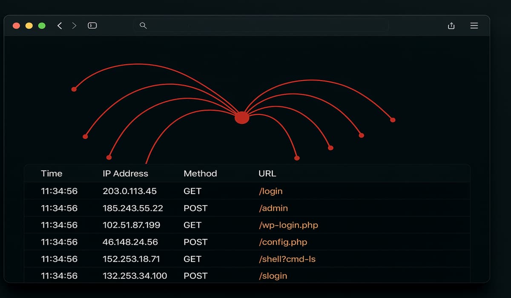Sort by the IP Address column header

point(125,173)
